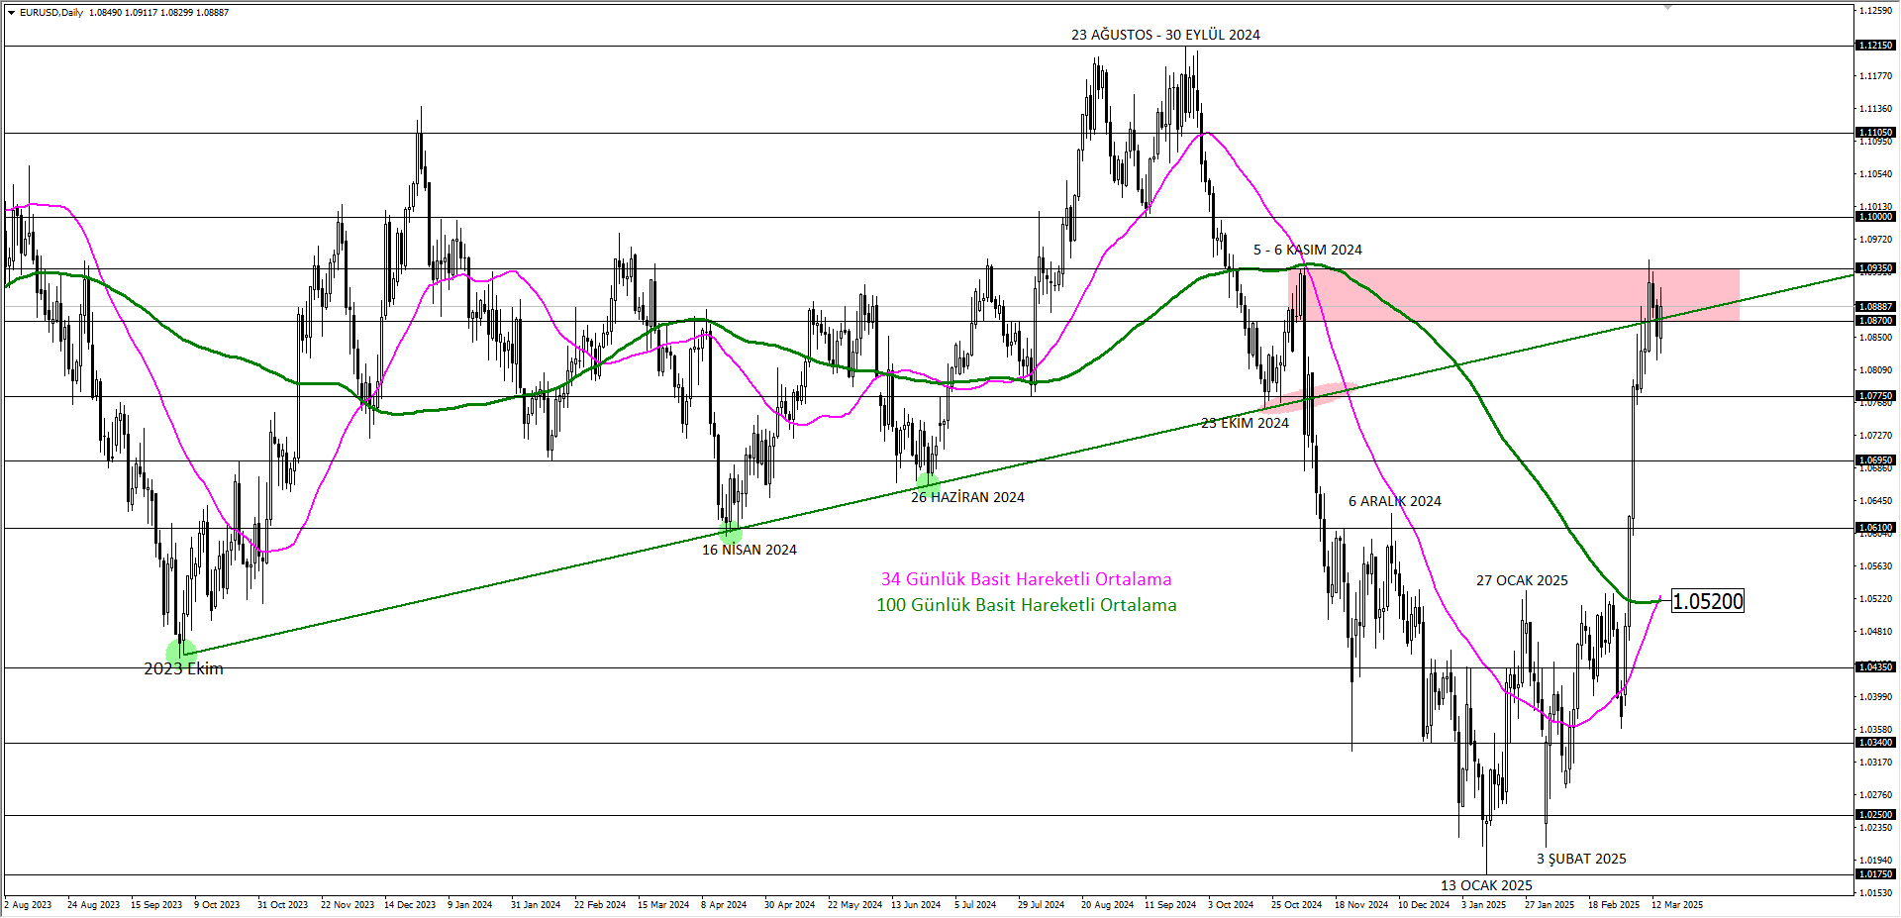Click the '6 ARALIK 2024' annotation
The width and height of the screenshot is (1901, 918).
pyautogui.click(x=1394, y=501)
